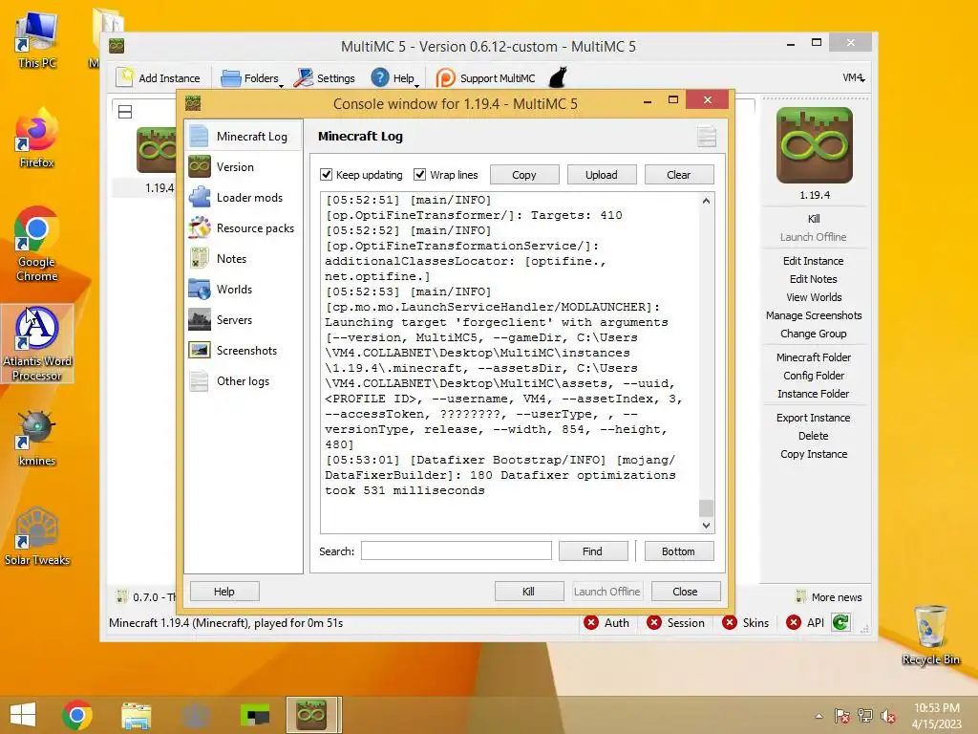Close the console with the Close button

(x=686, y=591)
